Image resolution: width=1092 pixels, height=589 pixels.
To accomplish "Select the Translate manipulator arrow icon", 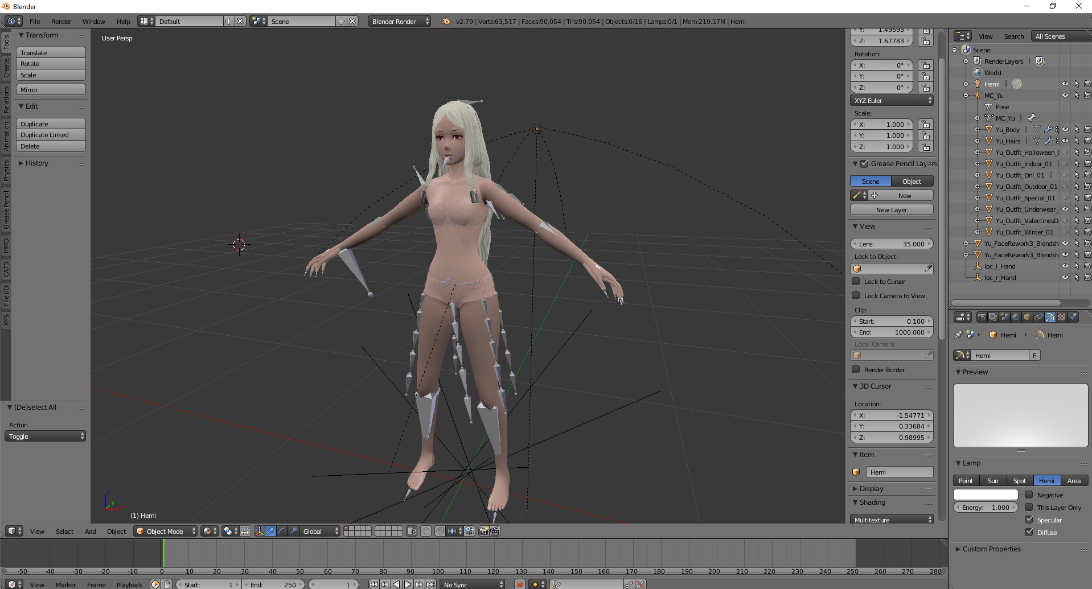I will (x=270, y=531).
